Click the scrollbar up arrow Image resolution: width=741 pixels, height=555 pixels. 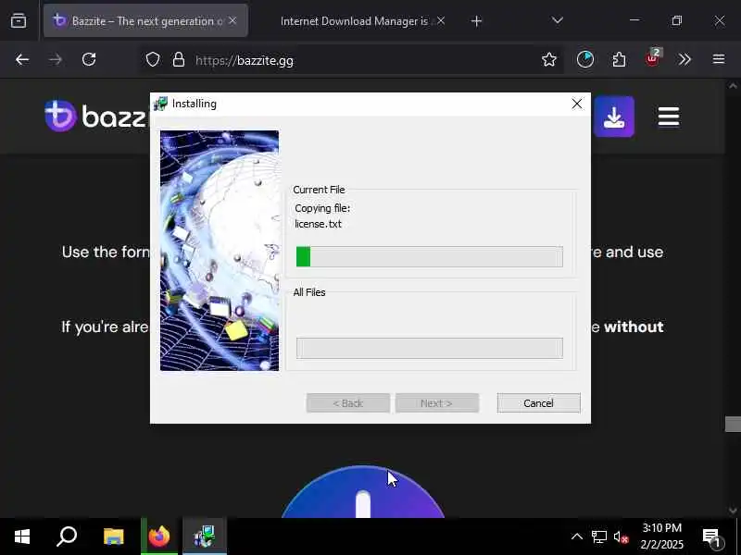point(733,86)
